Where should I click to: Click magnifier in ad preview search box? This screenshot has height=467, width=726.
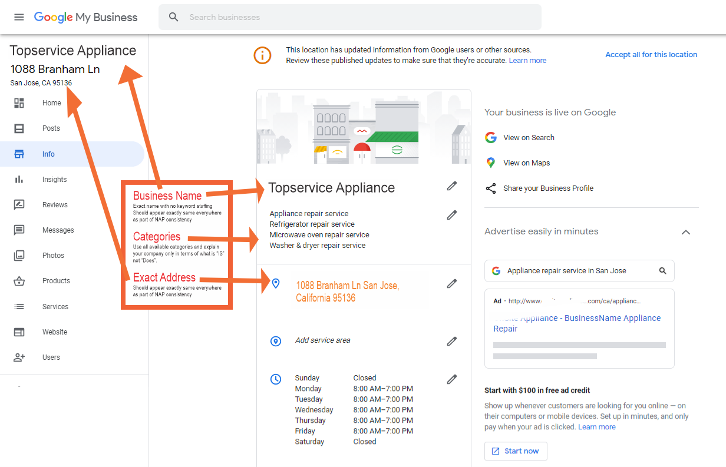pos(663,271)
